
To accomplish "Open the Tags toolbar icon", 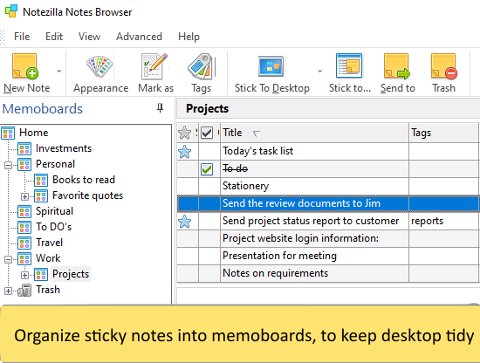I will pos(202,66).
